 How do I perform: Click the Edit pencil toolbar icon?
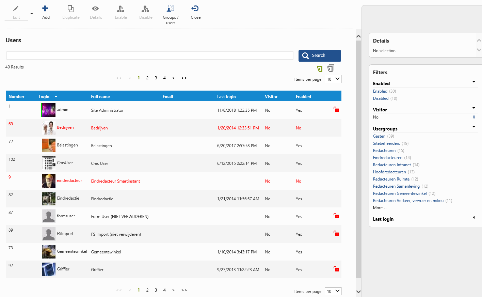point(16,9)
